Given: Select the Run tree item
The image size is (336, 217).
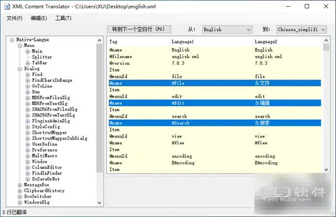Looking at the screenshot, I should (36, 92).
